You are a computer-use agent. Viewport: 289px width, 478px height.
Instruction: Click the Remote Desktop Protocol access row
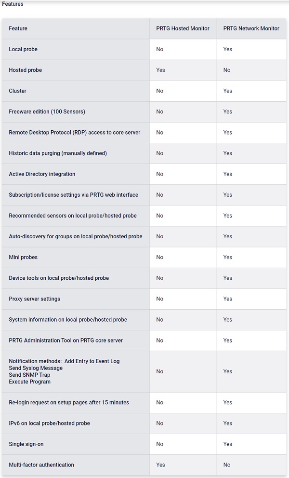click(144, 132)
